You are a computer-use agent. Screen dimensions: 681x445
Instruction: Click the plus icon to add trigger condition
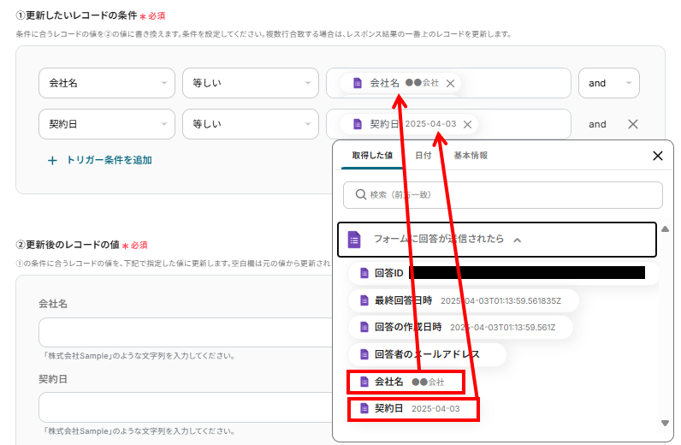click(52, 160)
